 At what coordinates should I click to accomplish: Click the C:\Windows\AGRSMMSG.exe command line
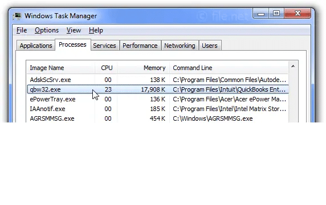tap(213, 118)
